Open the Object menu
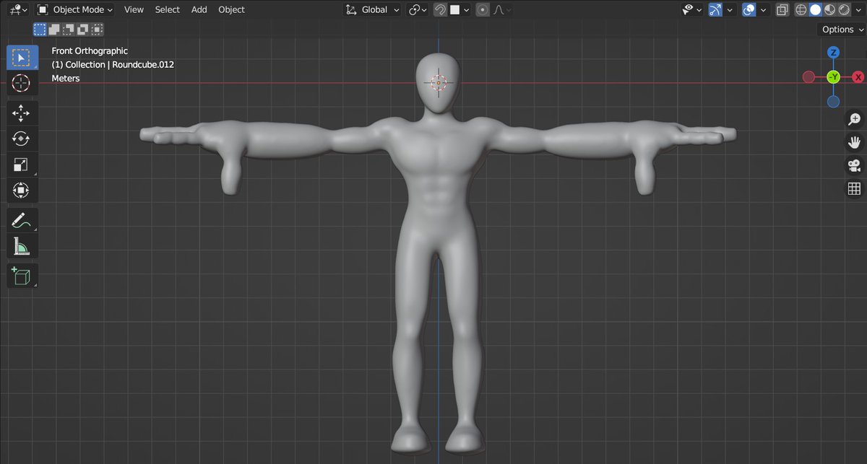Screen dimensions: 867x464 [x=232, y=9]
